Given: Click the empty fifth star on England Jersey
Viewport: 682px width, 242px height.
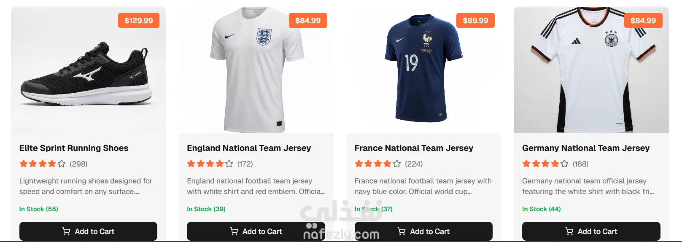Looking at the screenshot, I should tap(229, 164).
